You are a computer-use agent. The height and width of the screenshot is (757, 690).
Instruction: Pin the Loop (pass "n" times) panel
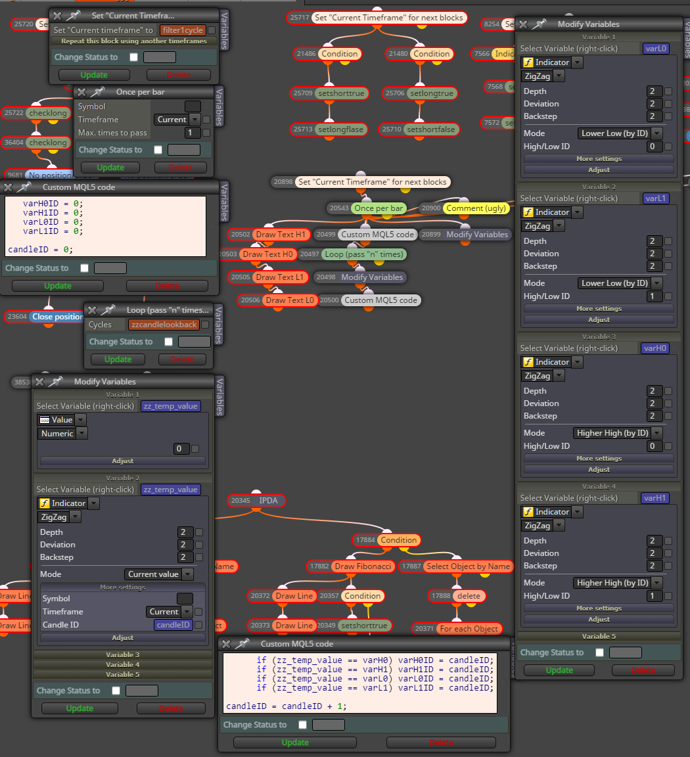108,310
